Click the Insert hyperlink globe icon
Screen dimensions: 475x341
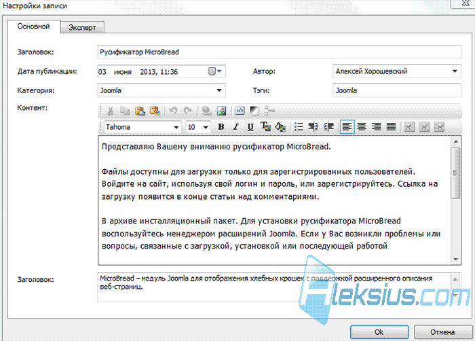pyautogui.click(x=206, y=111)
